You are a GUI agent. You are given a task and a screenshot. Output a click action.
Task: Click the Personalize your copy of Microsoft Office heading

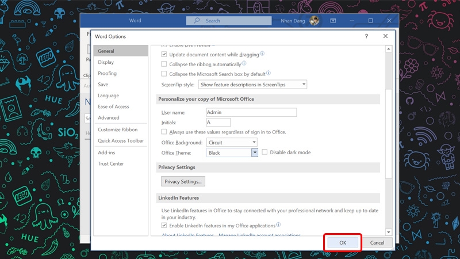206,99
